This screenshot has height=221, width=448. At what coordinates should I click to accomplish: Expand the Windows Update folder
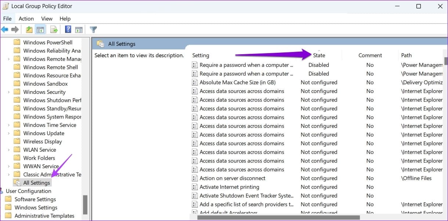tap(8, 133)
